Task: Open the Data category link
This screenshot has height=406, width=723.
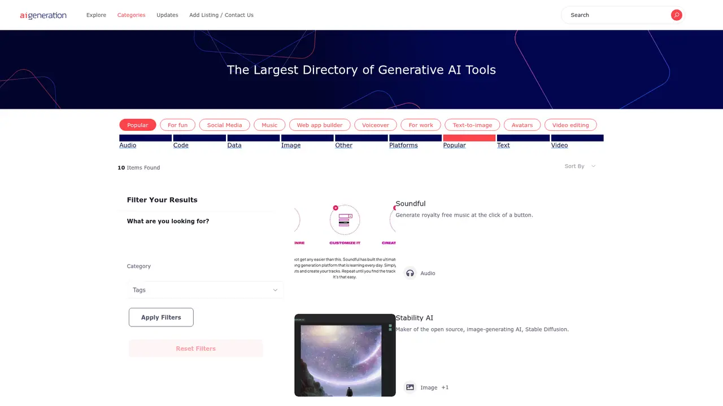Action: click(234, 145)
